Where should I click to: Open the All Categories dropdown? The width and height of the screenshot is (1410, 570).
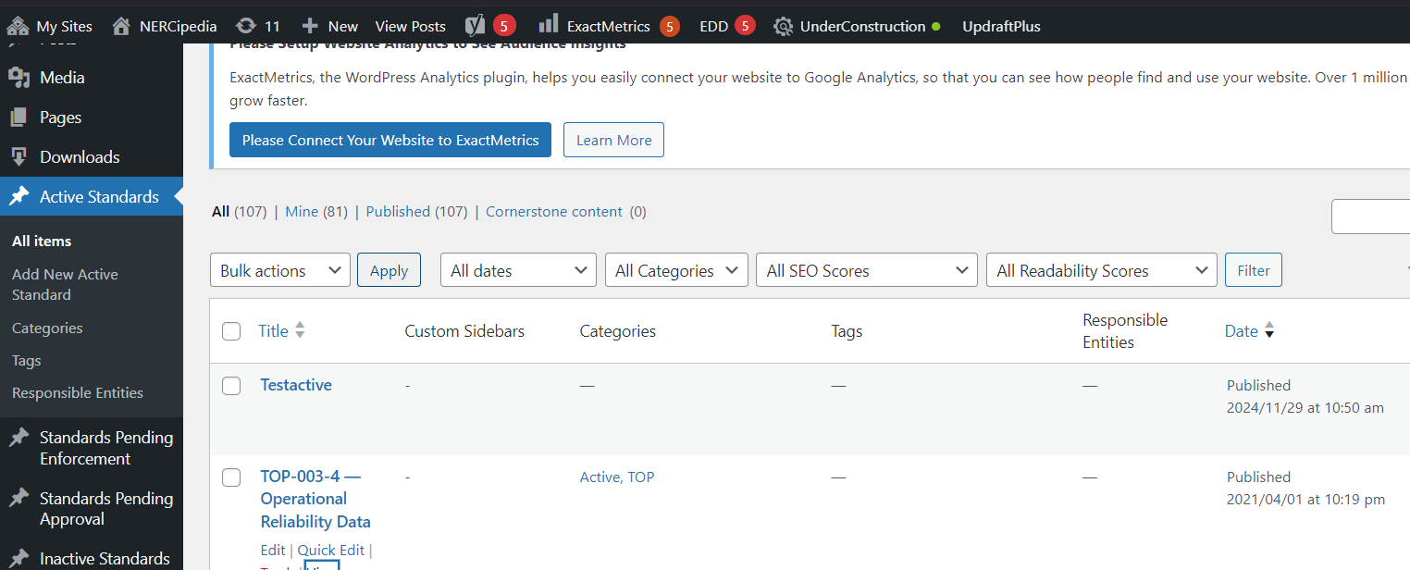click(676, 270)
